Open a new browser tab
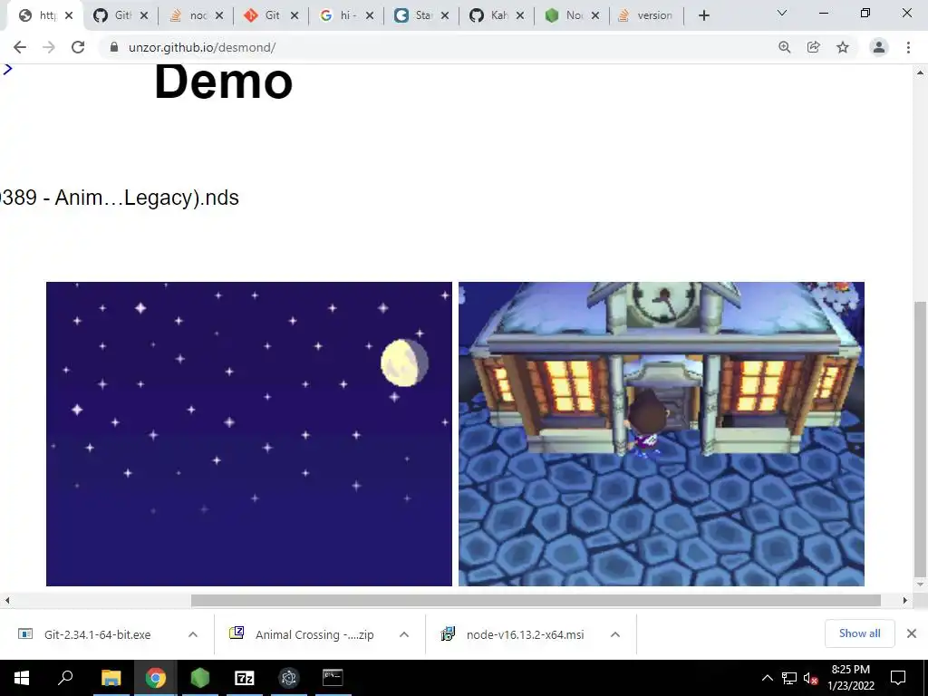The height and width of the screenshot is (696, 928). tap(703, 15)
